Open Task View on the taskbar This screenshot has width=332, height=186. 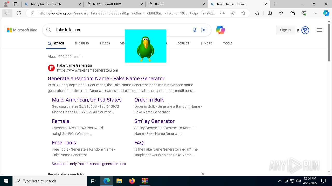pyautogui.click(x=93, y=181)
